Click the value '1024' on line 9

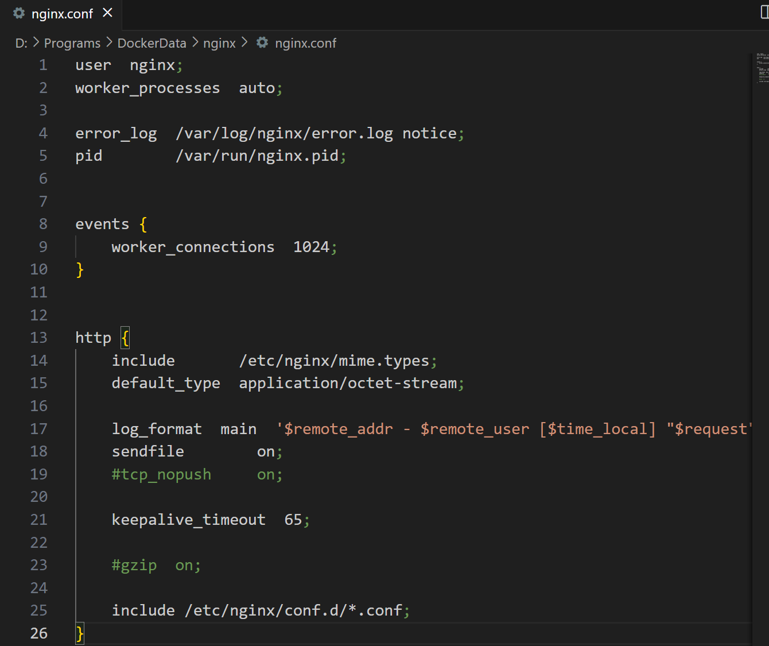point(311,247)
